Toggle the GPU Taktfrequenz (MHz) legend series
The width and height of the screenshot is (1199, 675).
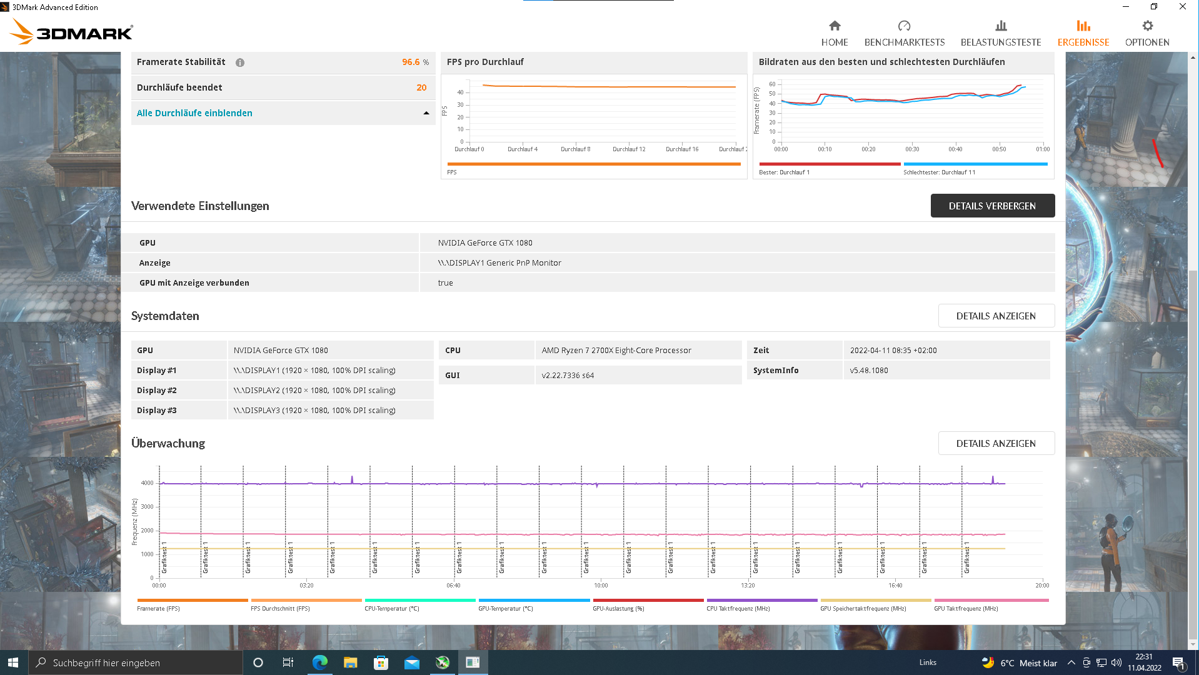pos(991,604)
